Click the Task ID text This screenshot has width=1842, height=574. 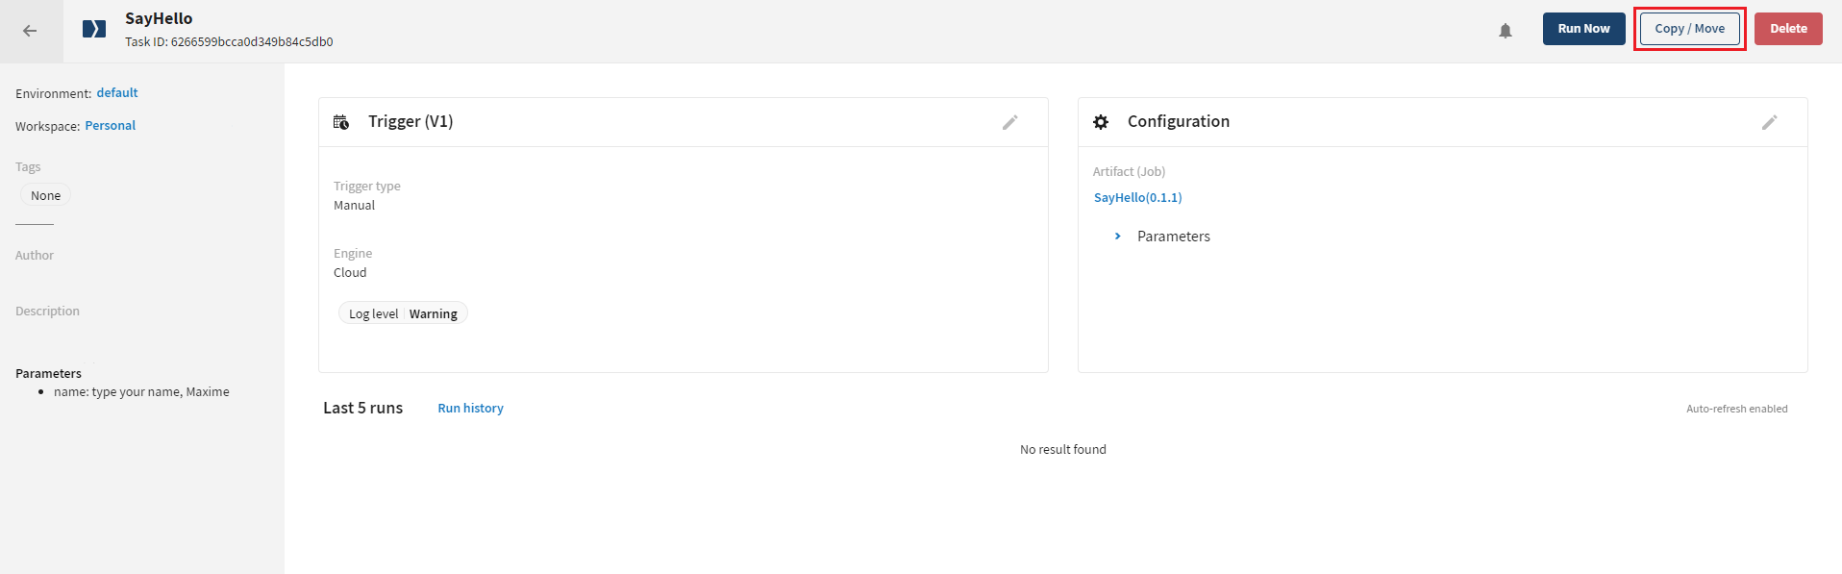pos(229,42)
